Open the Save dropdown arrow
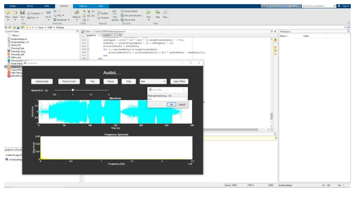This screenshot has width=355, height=206. [x=22, y=20]
